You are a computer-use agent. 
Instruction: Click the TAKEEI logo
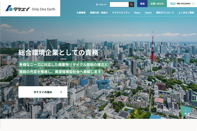(x=18, y=8)
